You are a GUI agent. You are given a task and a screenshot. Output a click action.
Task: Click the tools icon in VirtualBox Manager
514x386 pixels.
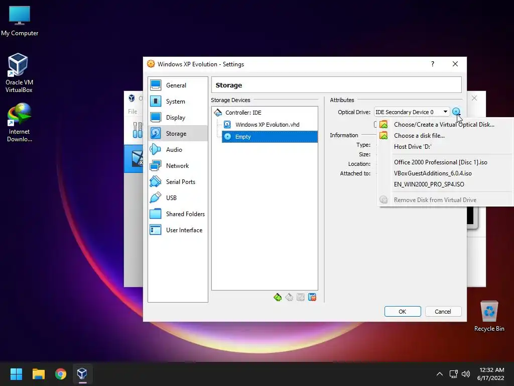point(138,130)
